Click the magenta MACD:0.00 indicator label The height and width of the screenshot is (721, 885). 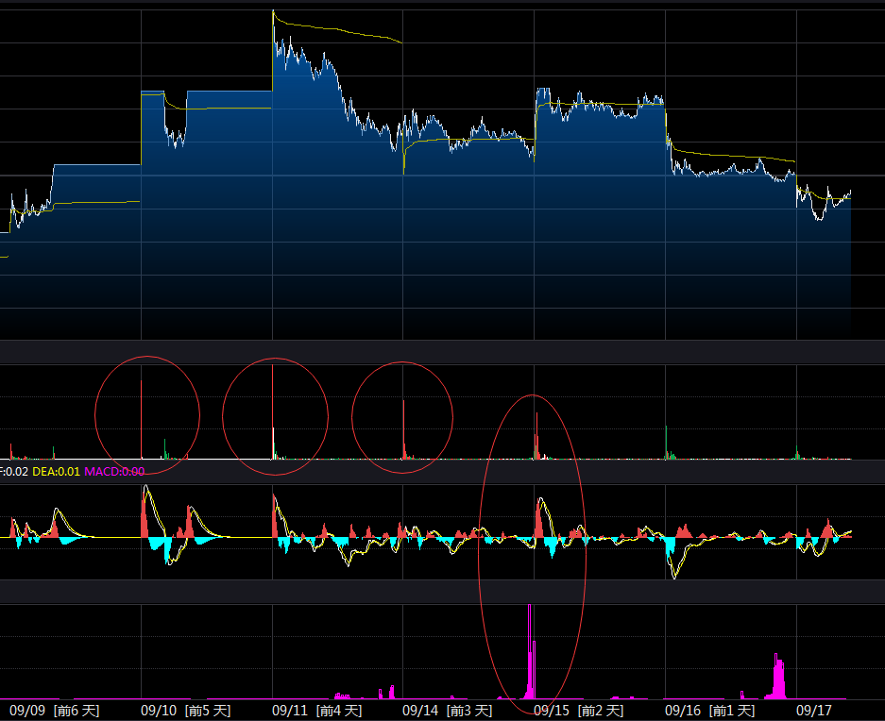114,472
